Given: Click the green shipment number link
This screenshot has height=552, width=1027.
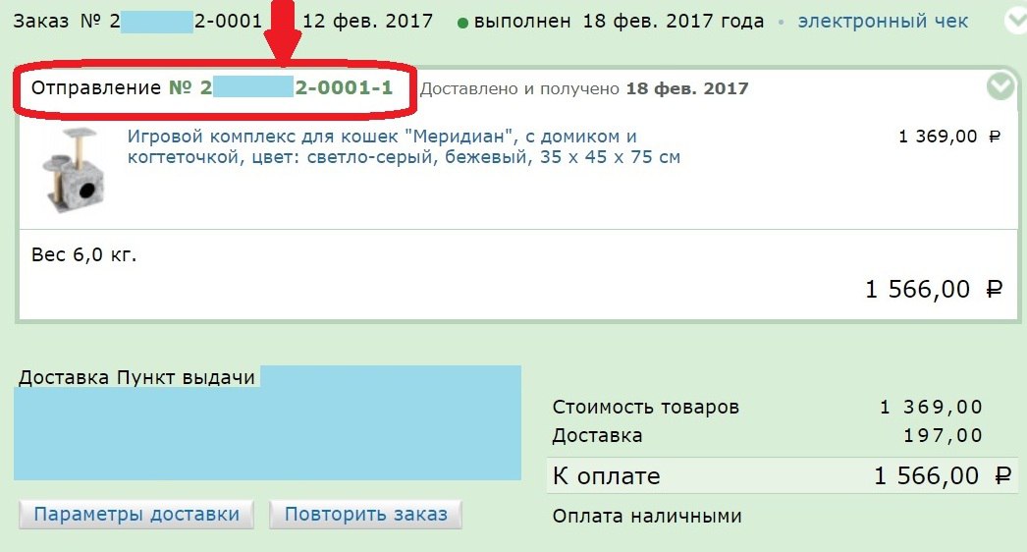Looking at the screenshot, I should click(x=281, y=87).
